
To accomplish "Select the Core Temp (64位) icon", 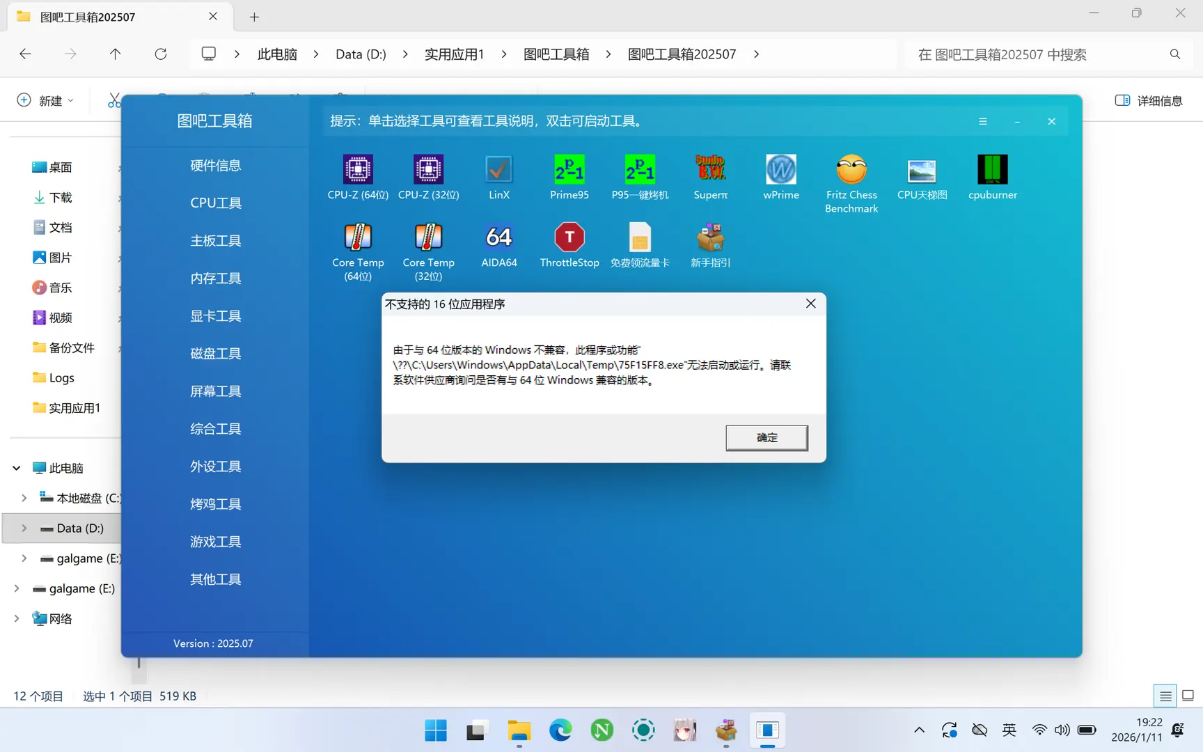I will (358, 237).
